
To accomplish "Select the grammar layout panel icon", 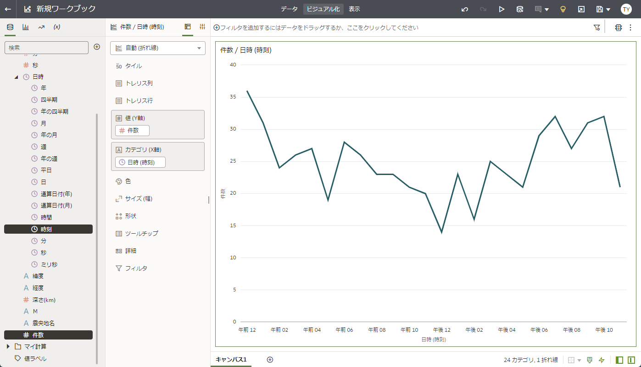I will point(188,27).
